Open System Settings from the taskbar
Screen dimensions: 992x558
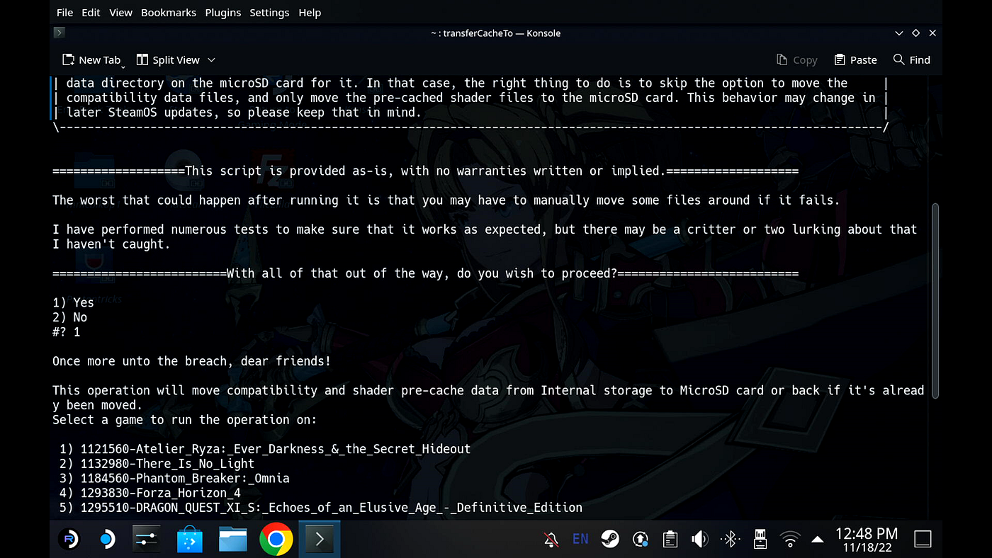[x=146, y=540]
